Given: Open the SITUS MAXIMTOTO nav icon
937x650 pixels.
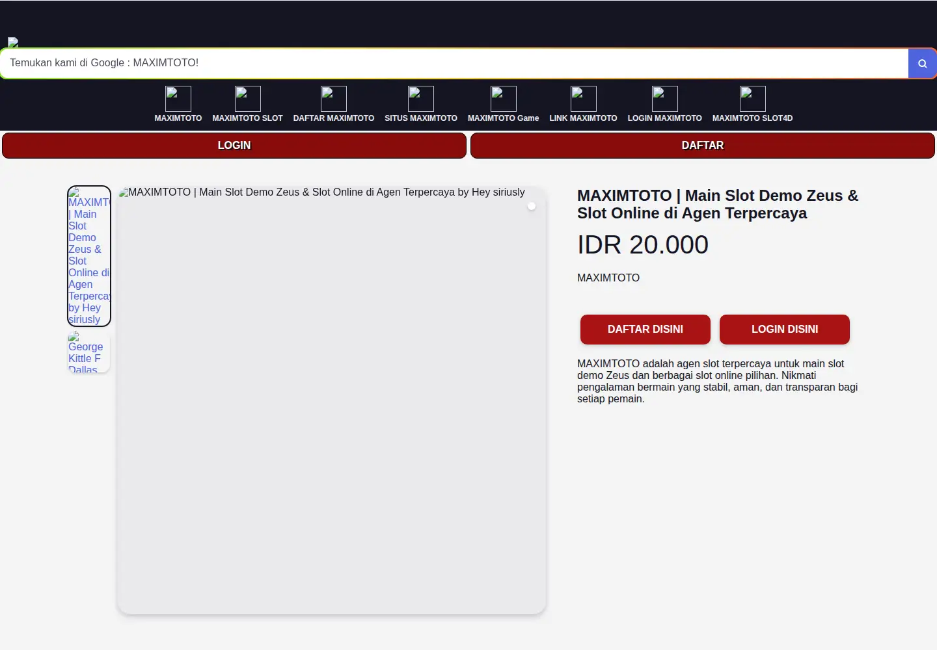Looking at the screenshot, I should [421, 99].
